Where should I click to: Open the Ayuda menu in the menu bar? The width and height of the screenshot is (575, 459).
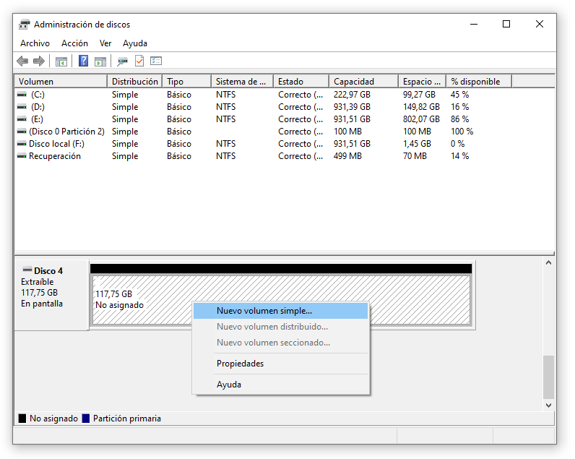[x=135, y=43]
